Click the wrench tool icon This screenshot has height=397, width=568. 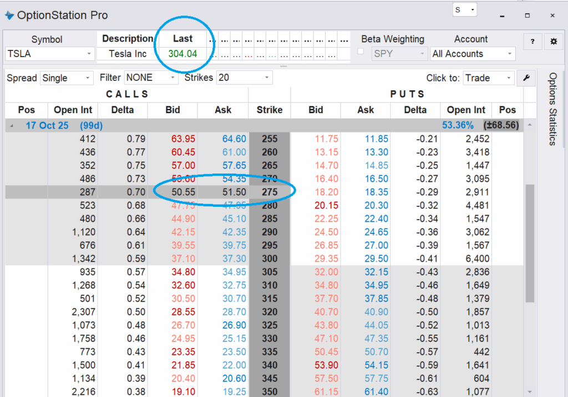526,78
